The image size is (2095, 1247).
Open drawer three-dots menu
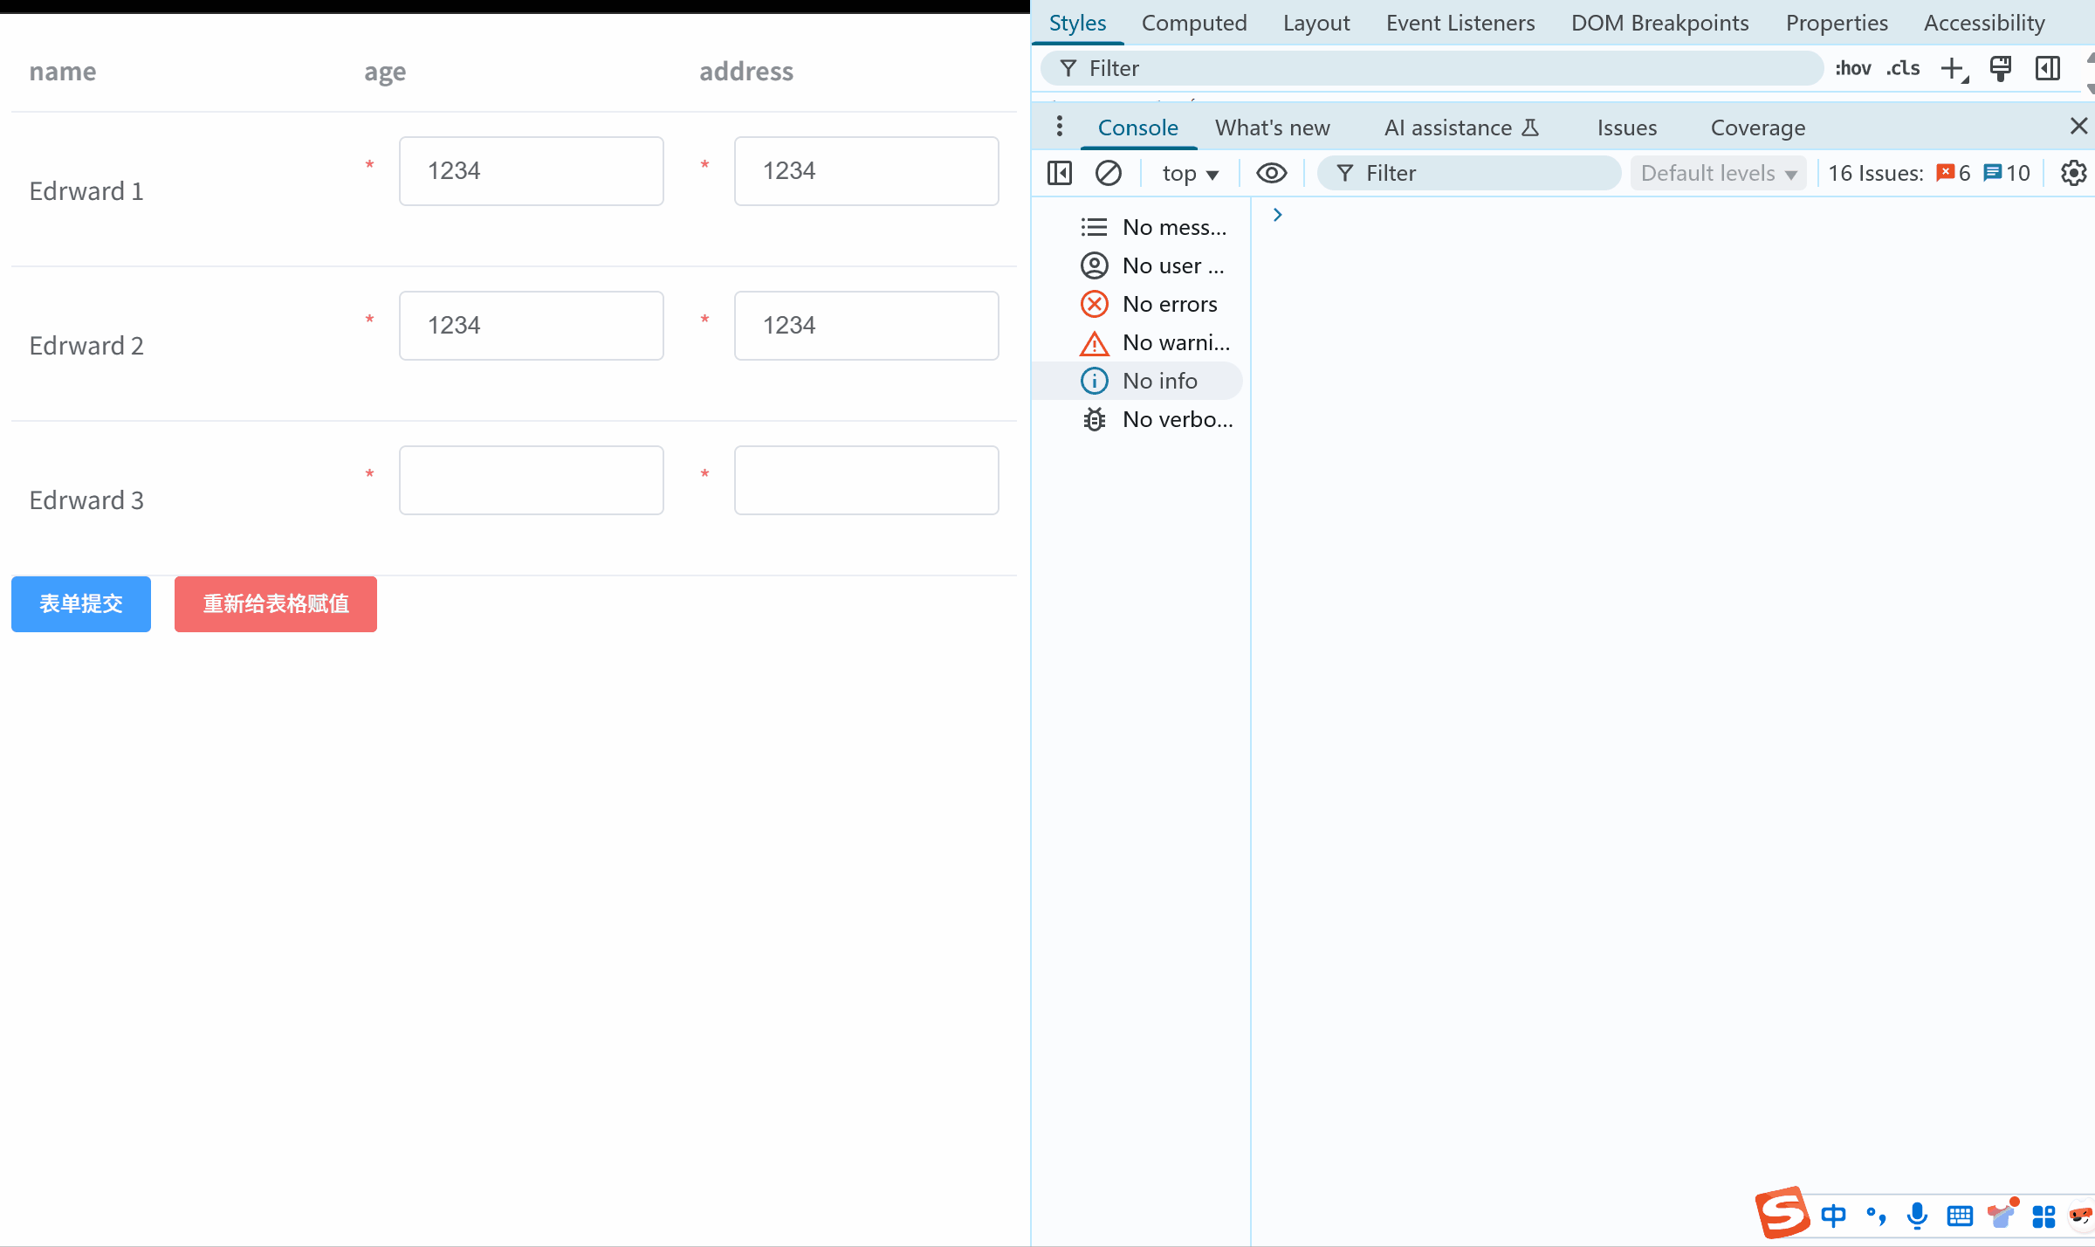(1059, 127)
